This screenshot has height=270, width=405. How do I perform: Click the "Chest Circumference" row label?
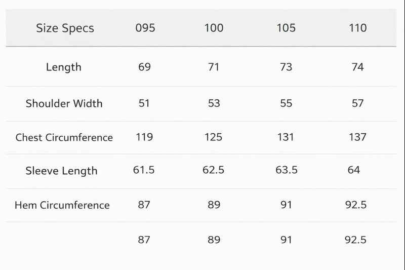[x=64, y=137]
